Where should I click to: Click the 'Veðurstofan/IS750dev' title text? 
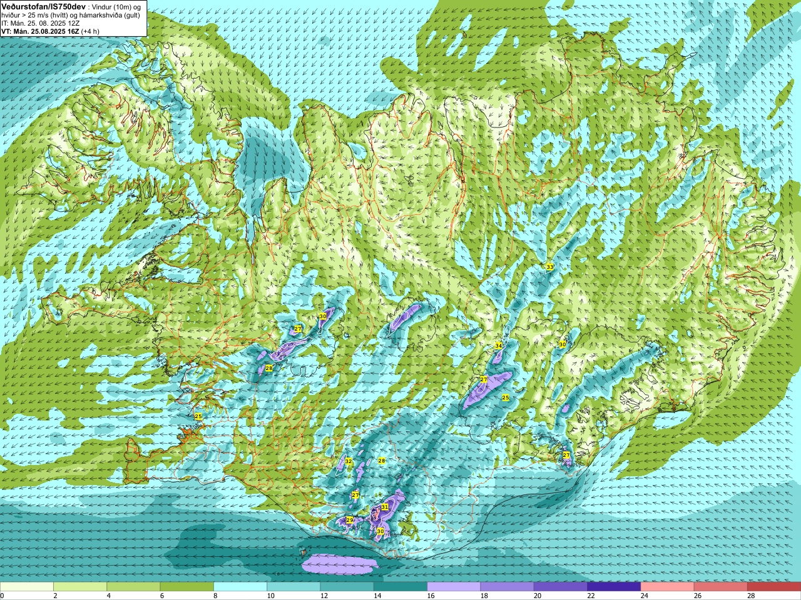tap(43, 6)
